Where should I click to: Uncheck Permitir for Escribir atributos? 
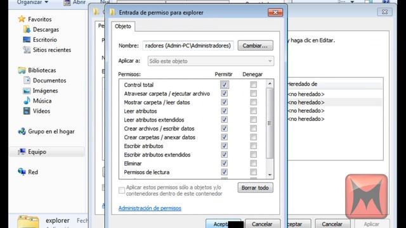click(x=224, y=146)
